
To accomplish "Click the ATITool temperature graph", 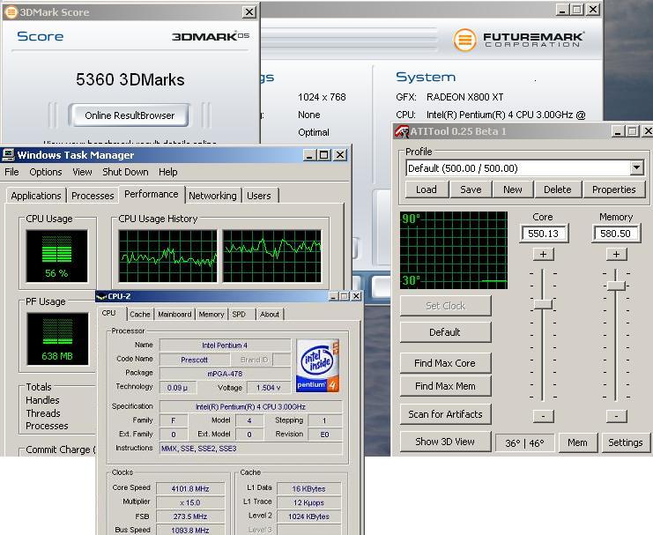I will [454, 250].
